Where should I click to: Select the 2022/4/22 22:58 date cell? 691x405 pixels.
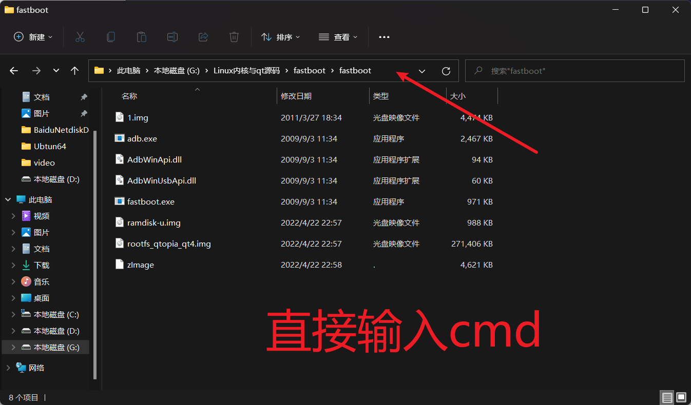pos(311,265)
